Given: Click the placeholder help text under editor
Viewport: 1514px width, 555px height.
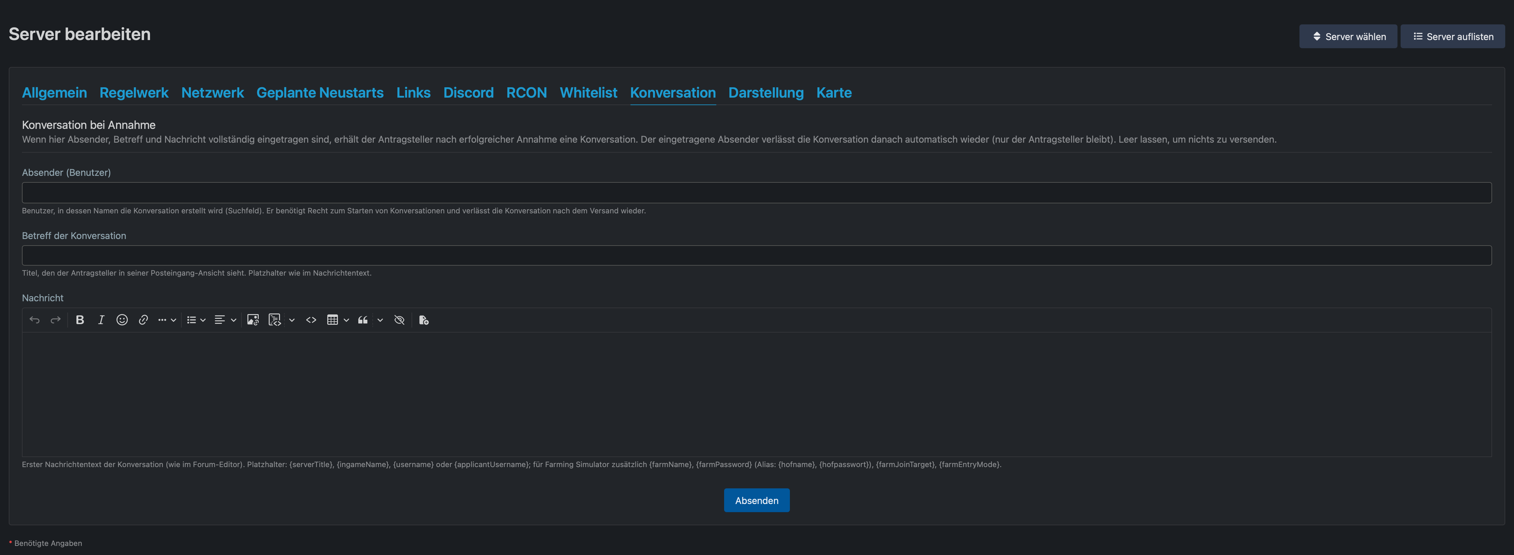Looking at the screenshot, I should [511, 465].
